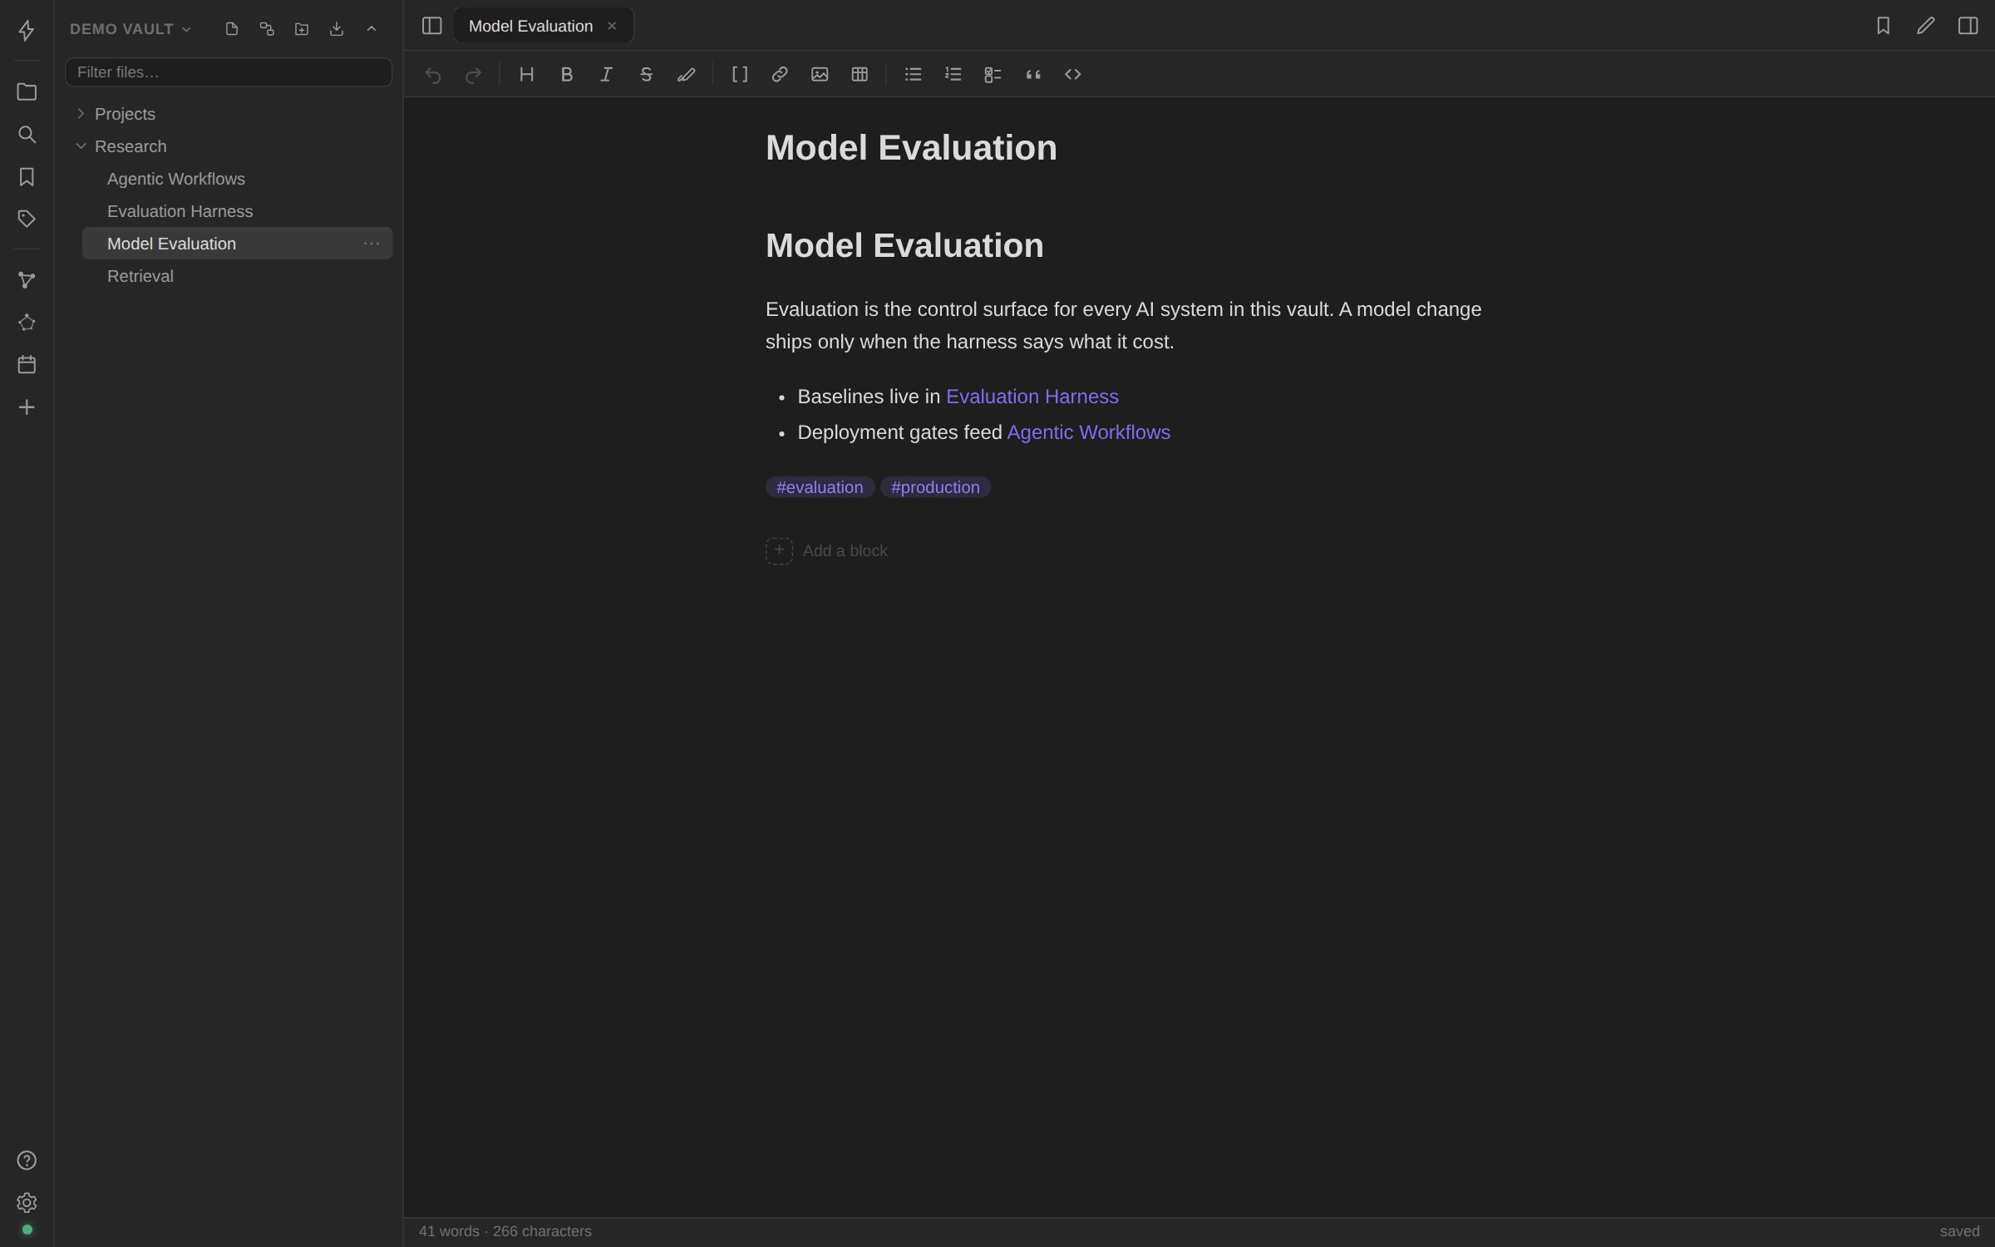Click the plus icon in left rail

tap(27, 407)
